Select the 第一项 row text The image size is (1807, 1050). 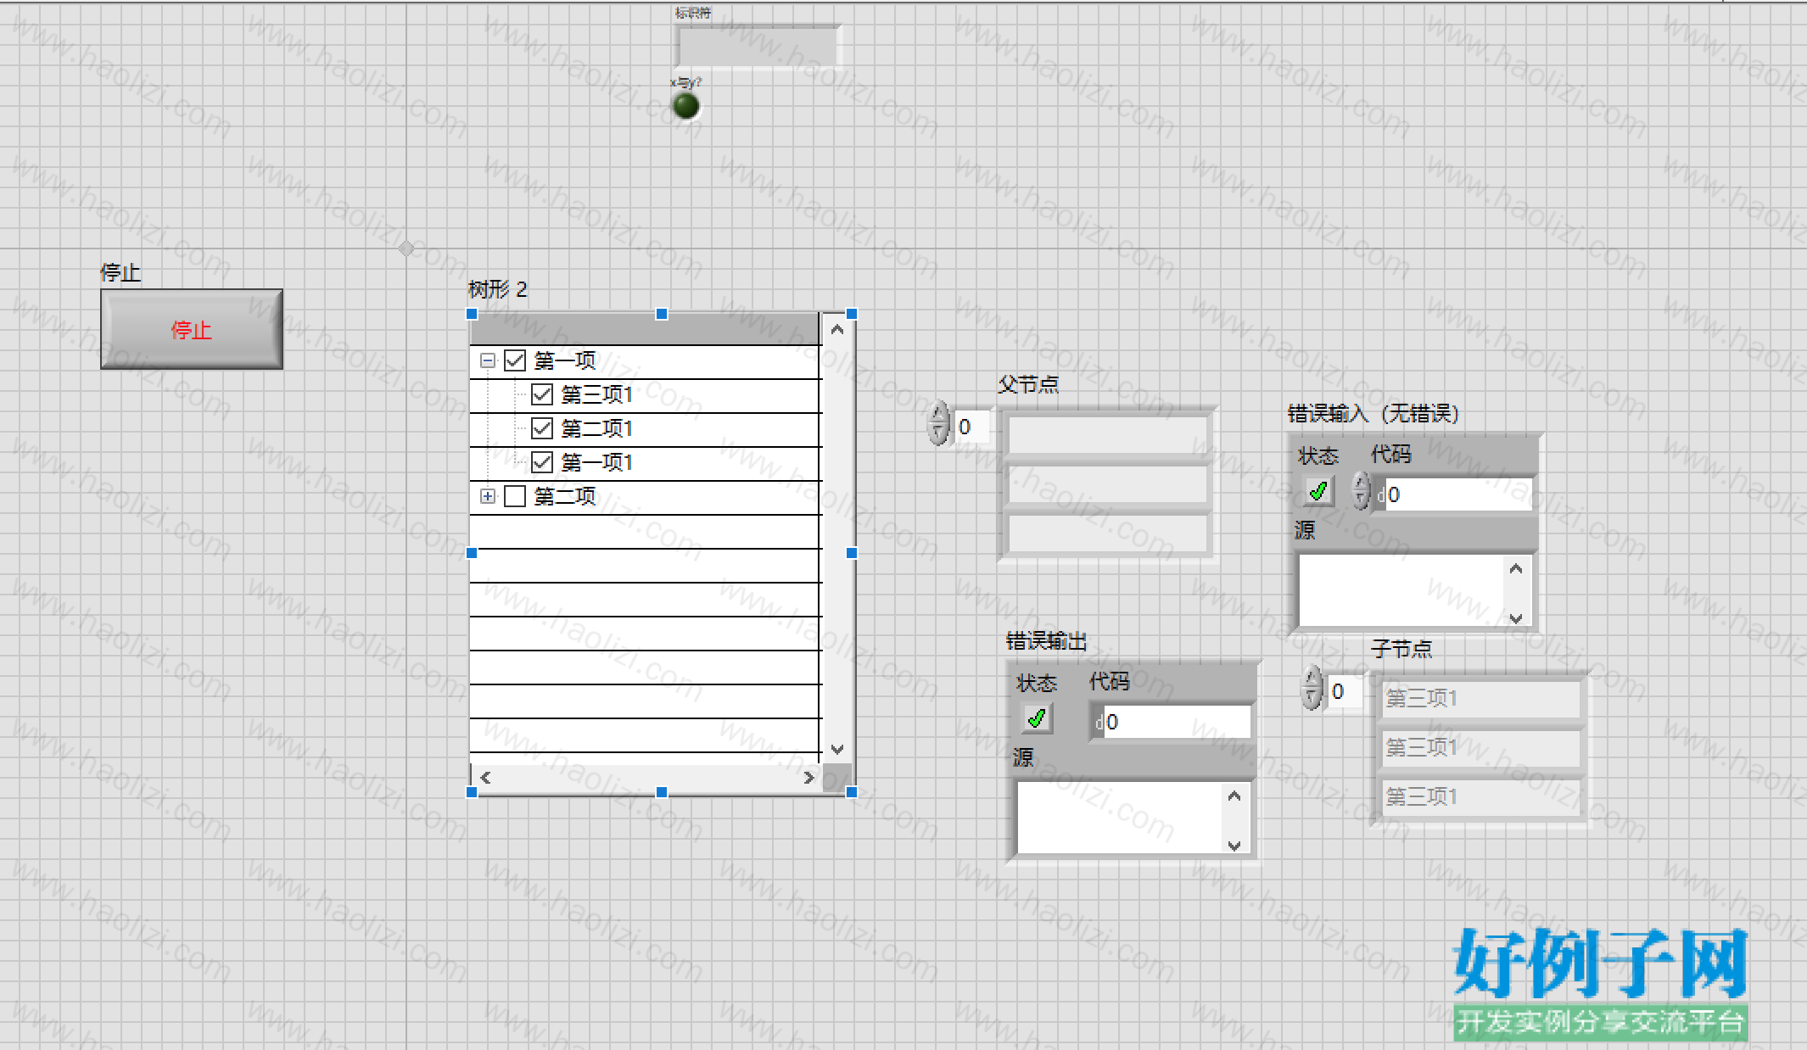[x=565, y=360]
